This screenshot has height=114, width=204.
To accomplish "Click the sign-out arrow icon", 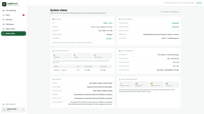I will tap(23, 110).
